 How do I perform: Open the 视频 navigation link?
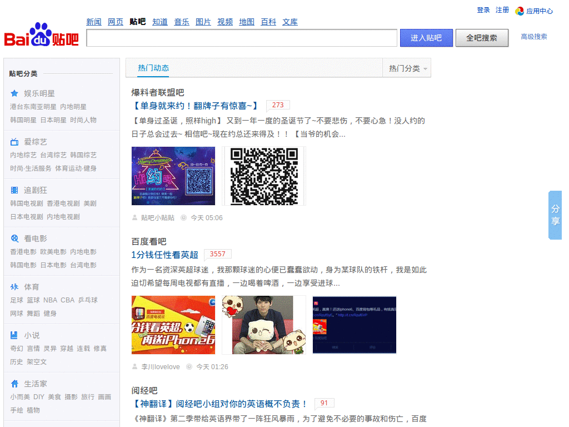225,22
